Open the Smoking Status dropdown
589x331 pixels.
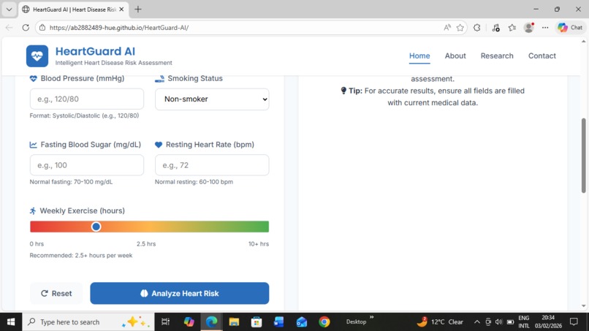point(212,99)
